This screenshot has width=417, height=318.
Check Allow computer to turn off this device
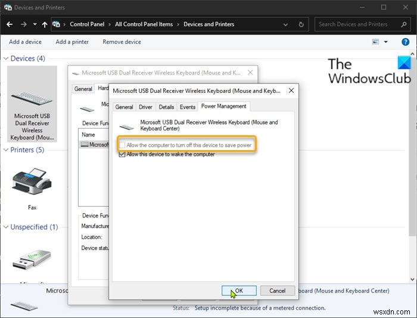[x=123, y=145]
